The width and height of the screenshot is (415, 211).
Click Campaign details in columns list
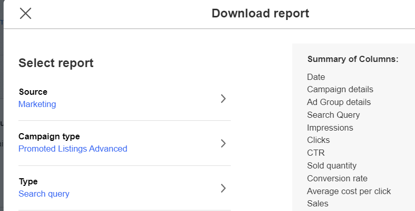pyautogui.click(x=340, y=90)
